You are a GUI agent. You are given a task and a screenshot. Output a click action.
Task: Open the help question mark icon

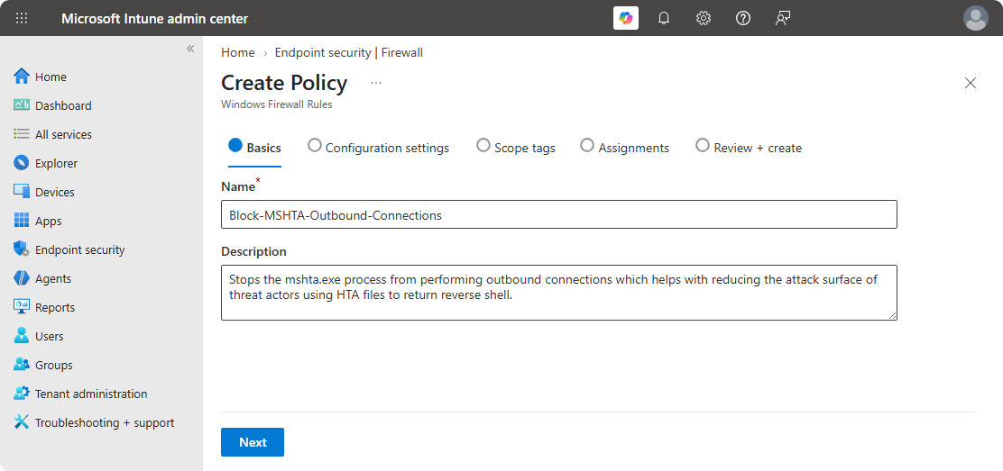coord(742,19)
